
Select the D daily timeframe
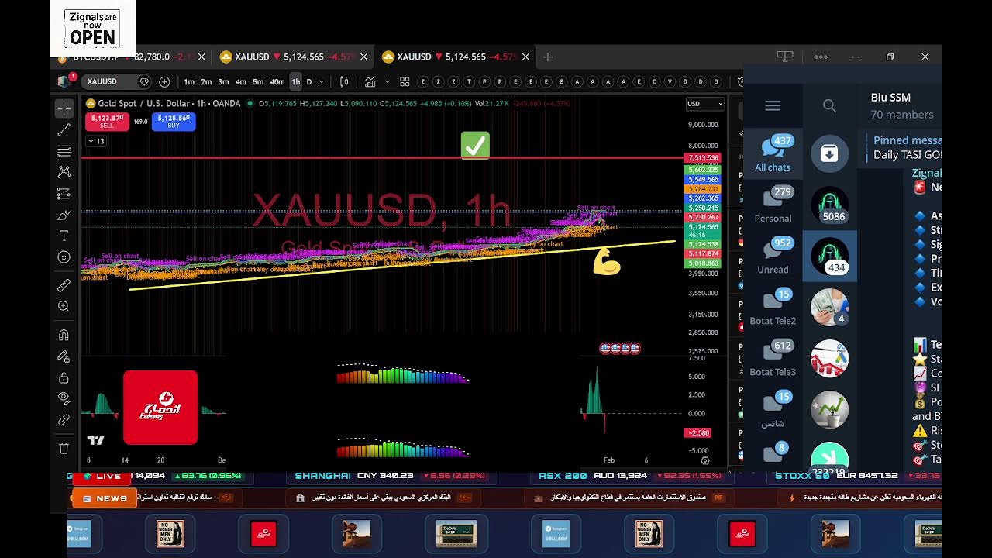point(309,81)
